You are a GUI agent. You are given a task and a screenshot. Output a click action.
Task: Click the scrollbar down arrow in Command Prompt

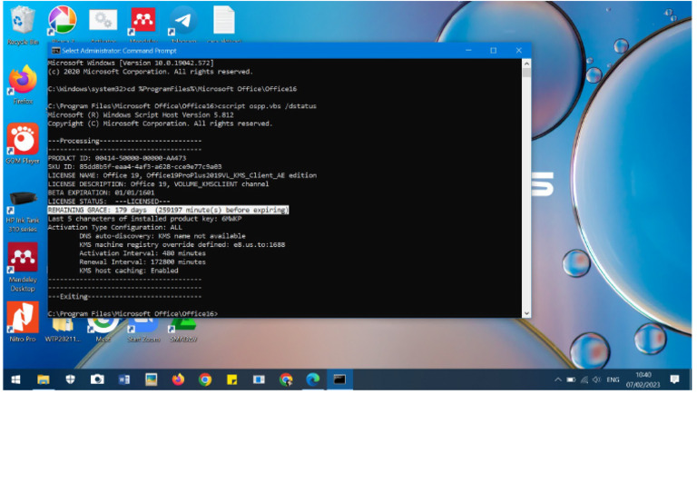pos(526,313)
